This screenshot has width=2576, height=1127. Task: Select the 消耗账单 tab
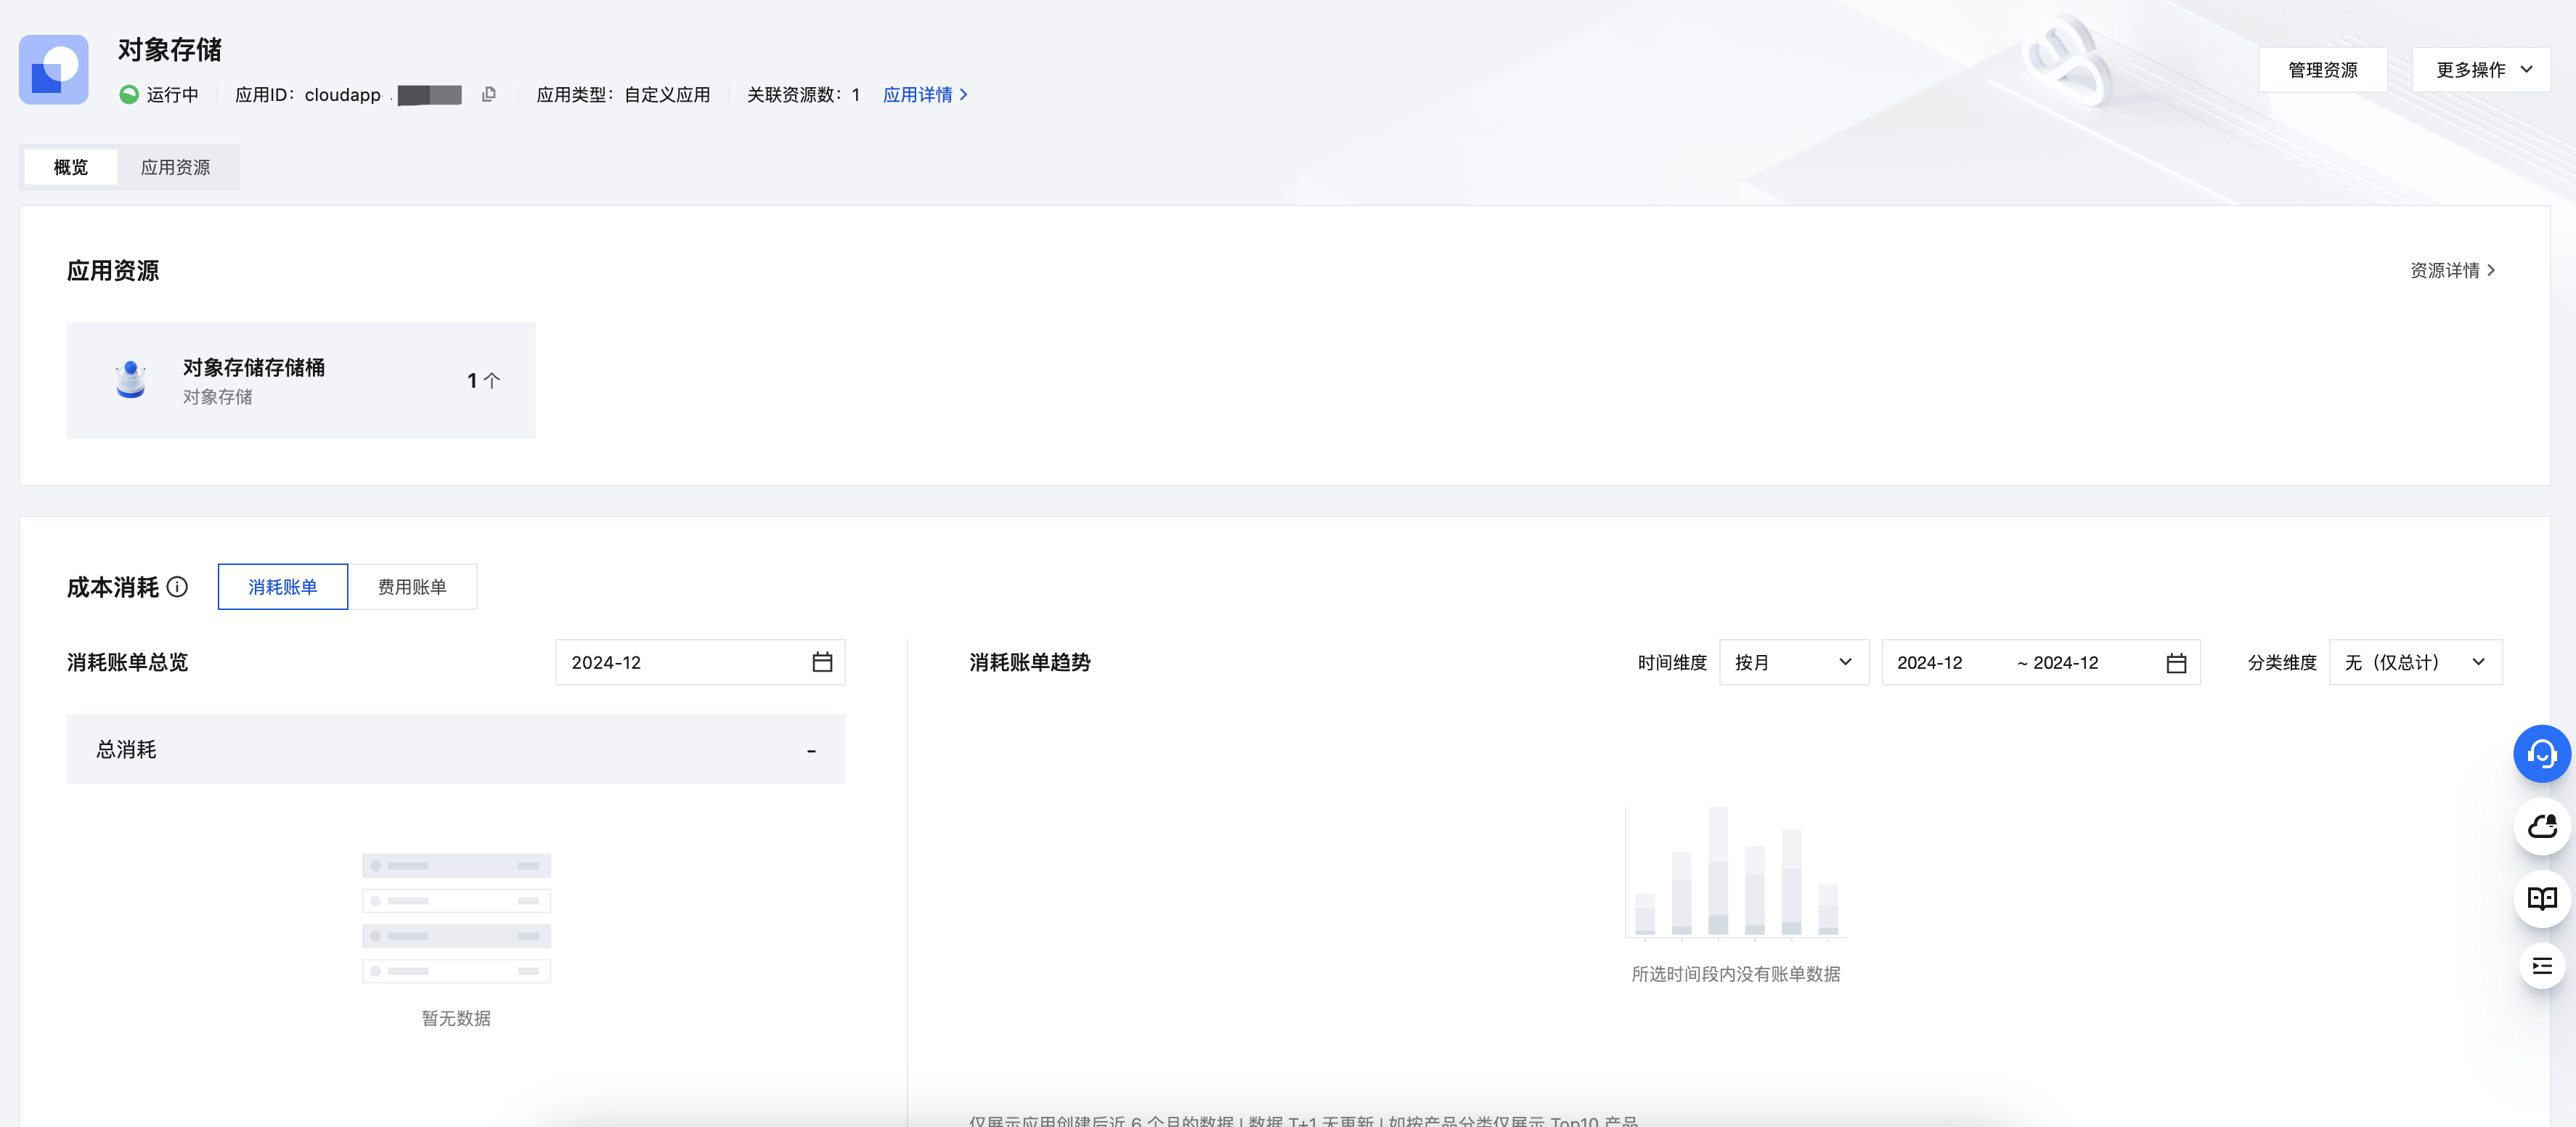click(283, 587)
